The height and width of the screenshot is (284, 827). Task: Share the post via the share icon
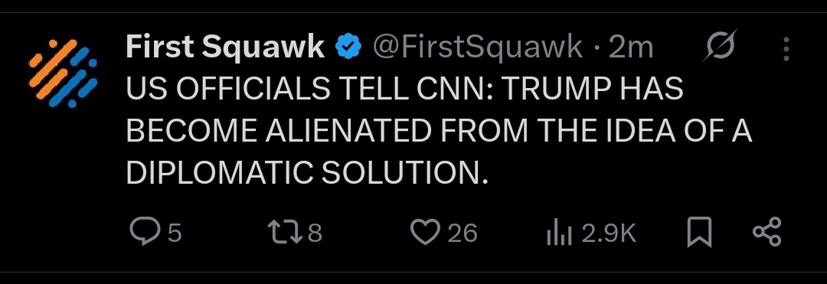tap(767, 232)
